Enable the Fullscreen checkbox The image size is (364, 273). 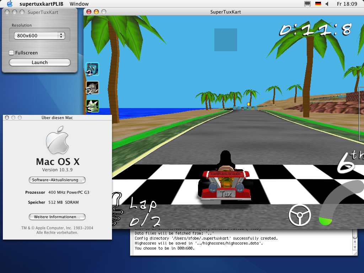(x=11, y=53)
